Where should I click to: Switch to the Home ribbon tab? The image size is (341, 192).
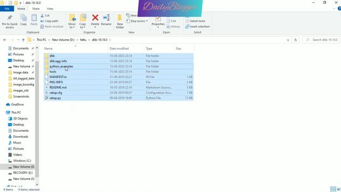click(21, 9)
